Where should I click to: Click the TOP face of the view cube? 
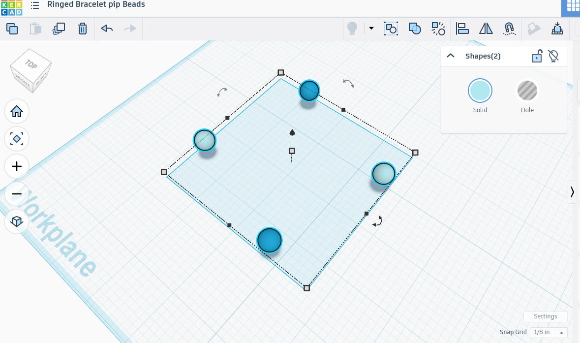click(x=31, y=64)
